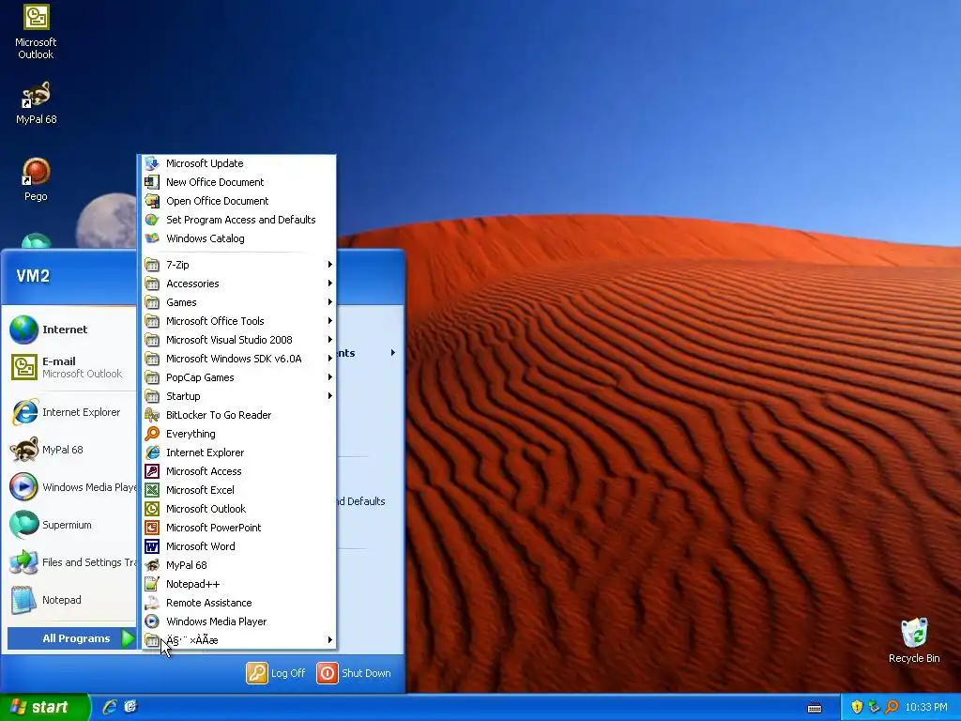Expand the garbled-name folder at list bottom
The image size is (961, 721).
pos(237,640)
